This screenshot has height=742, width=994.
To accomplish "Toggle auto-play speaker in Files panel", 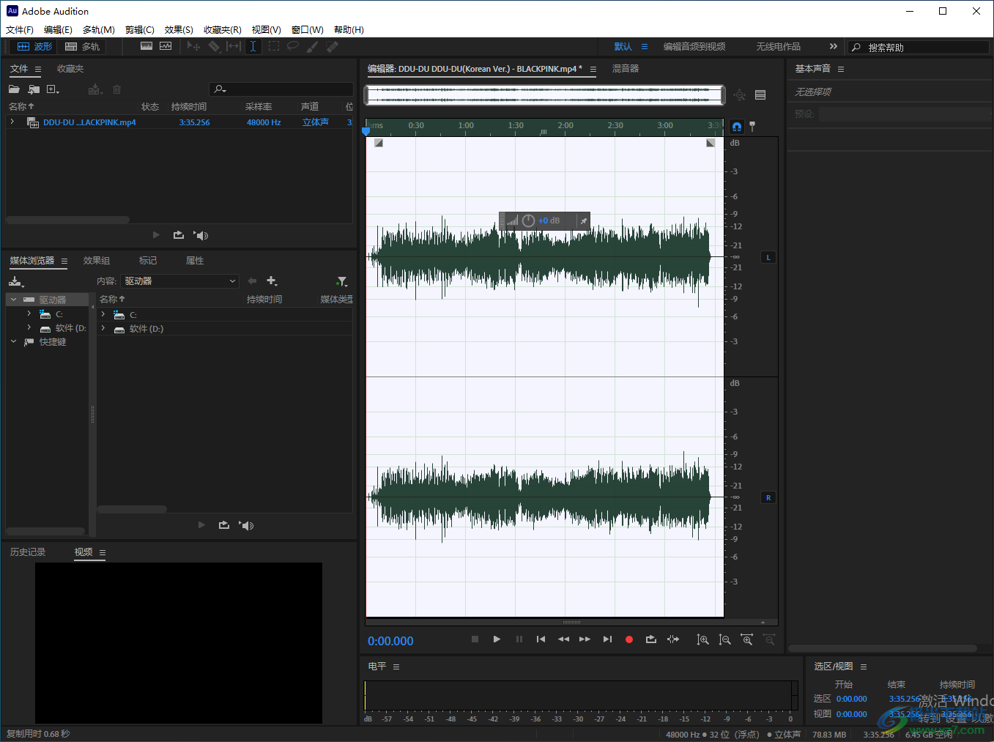I will click(201, 235).
